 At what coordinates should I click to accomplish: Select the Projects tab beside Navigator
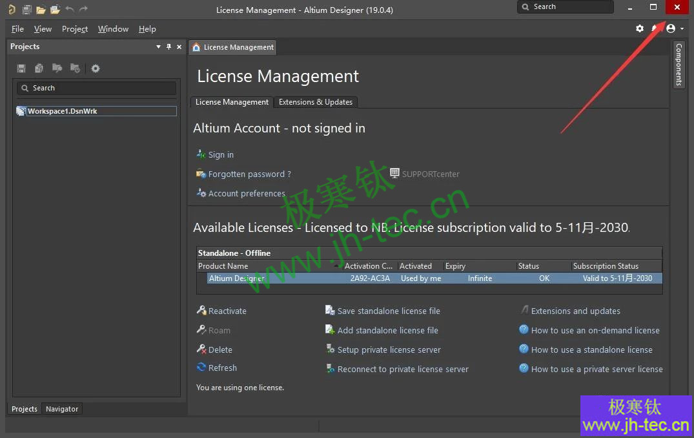pos(25,409)
